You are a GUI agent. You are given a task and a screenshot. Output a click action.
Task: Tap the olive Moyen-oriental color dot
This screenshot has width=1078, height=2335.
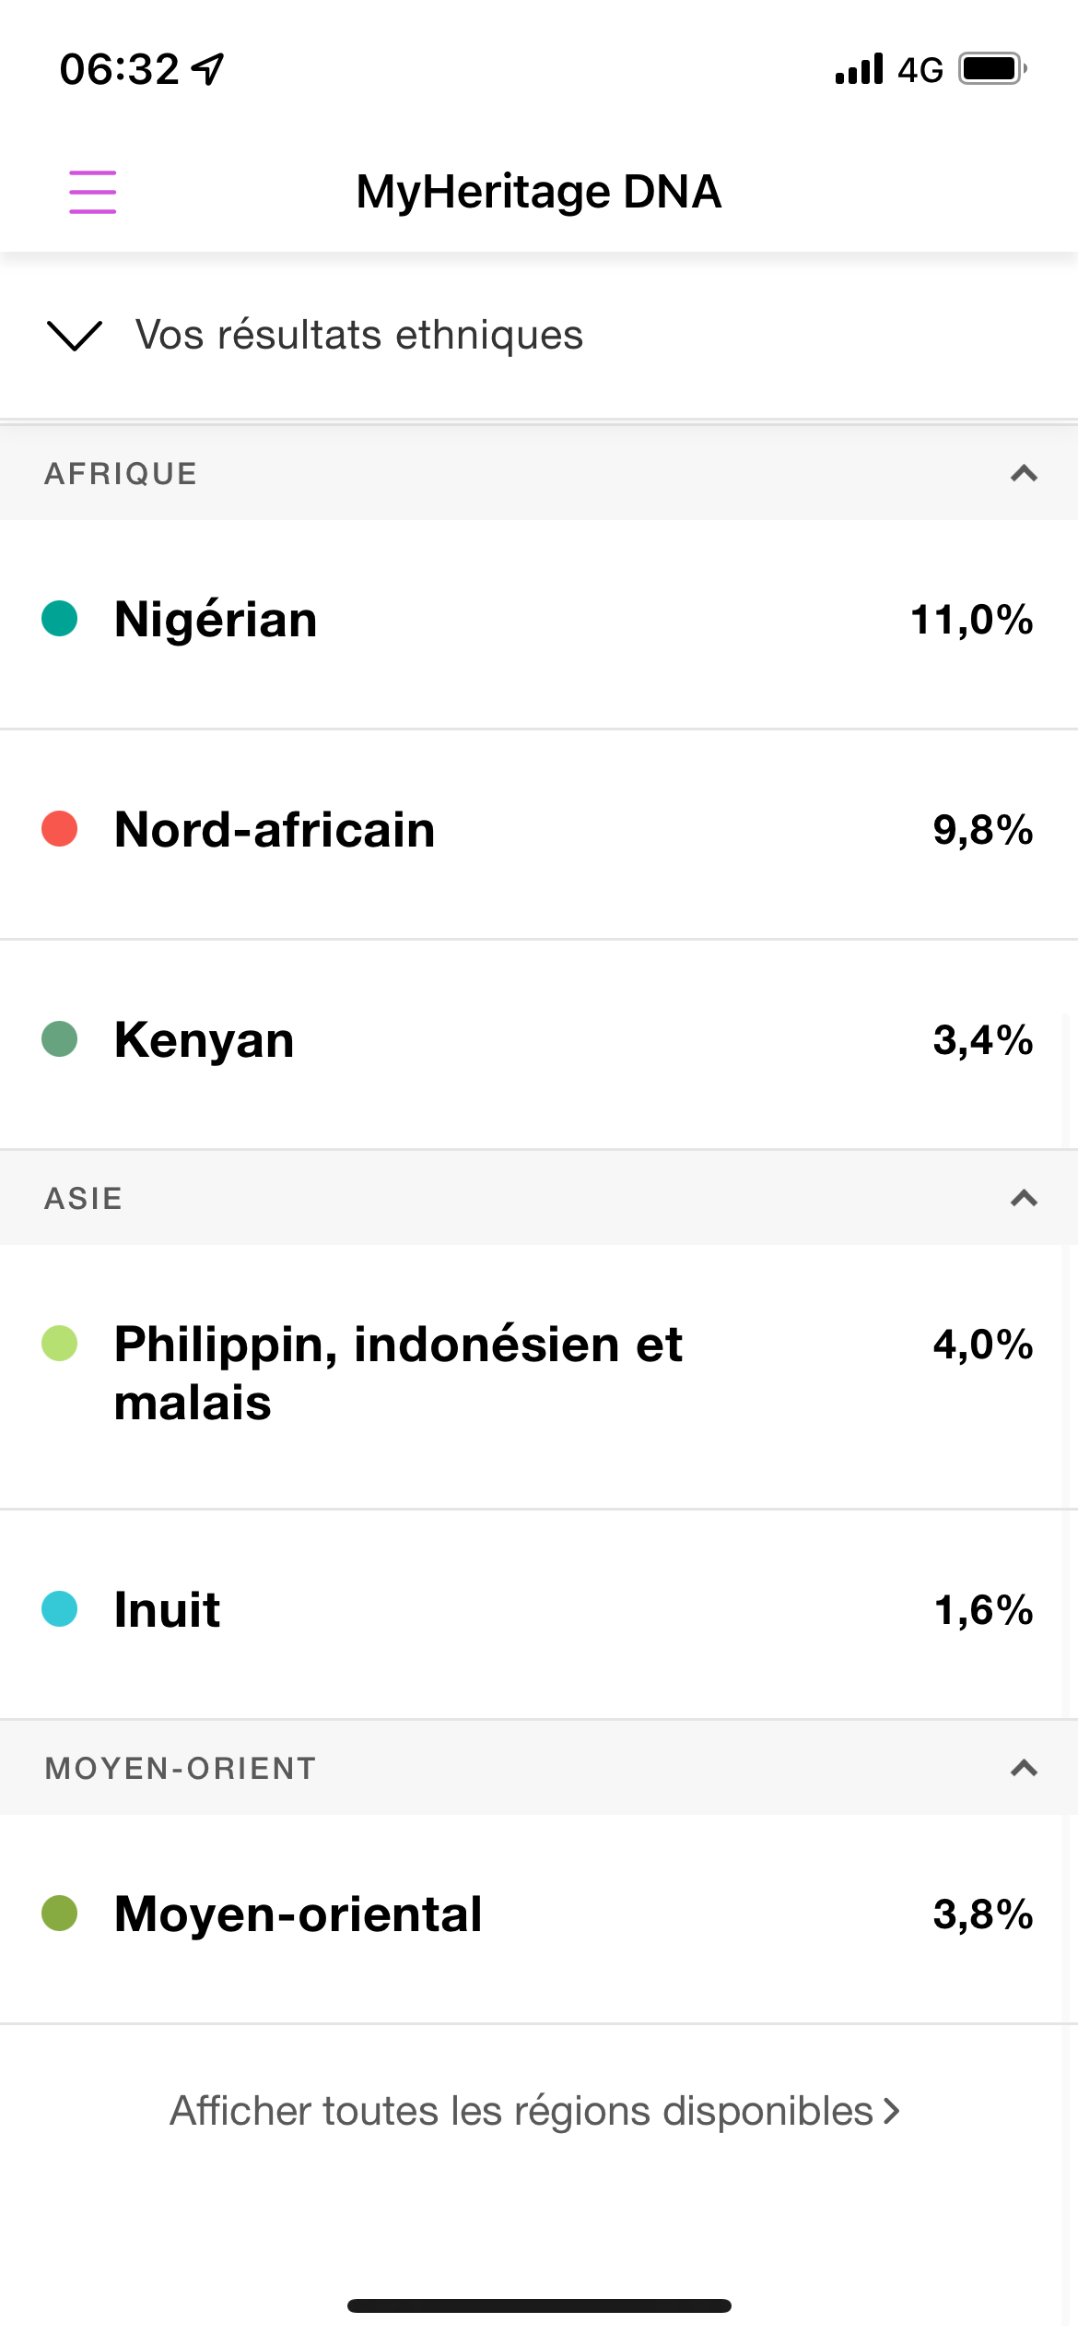pyautogui.click(x=60, y=1914)
